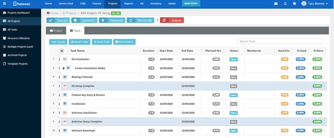Image resolution: width=334 pixels, height=138 pixels.
Task: Open row menu dots for Software Download
Action: pyautogui.click(x=60, y=130)
